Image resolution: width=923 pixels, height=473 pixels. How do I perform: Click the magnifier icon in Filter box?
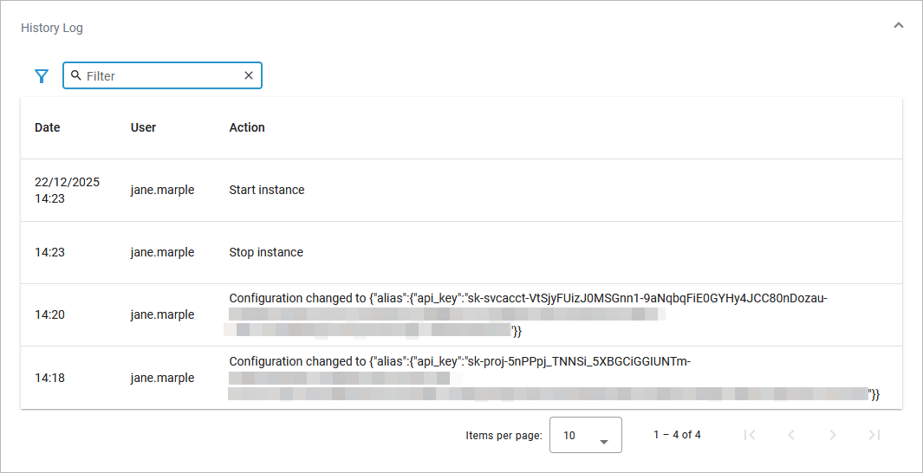tap(76, 75)
